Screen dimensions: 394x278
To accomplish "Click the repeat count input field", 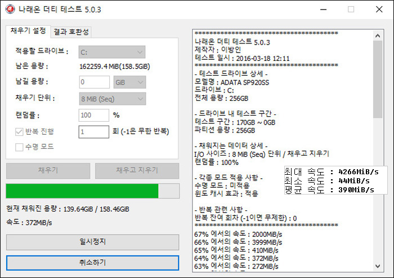I will point(93,131).
